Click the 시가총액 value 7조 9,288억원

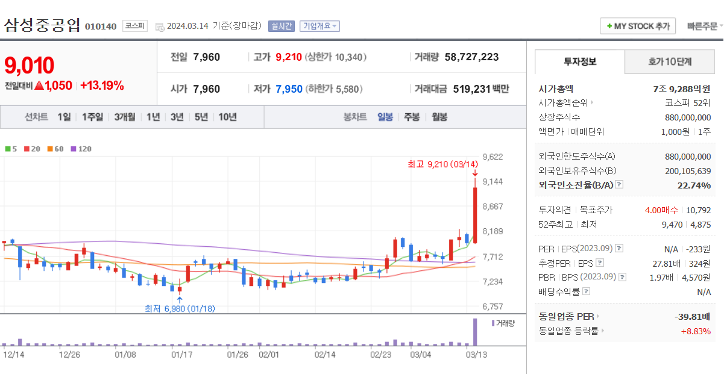tap(682, 89)
